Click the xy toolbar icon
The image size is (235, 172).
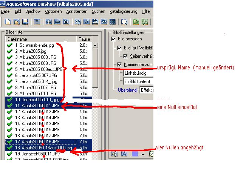[x=77, y=22]
